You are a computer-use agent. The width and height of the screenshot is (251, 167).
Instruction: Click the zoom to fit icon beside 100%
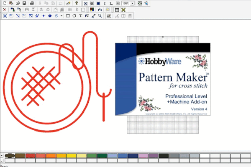click(140, 3)
